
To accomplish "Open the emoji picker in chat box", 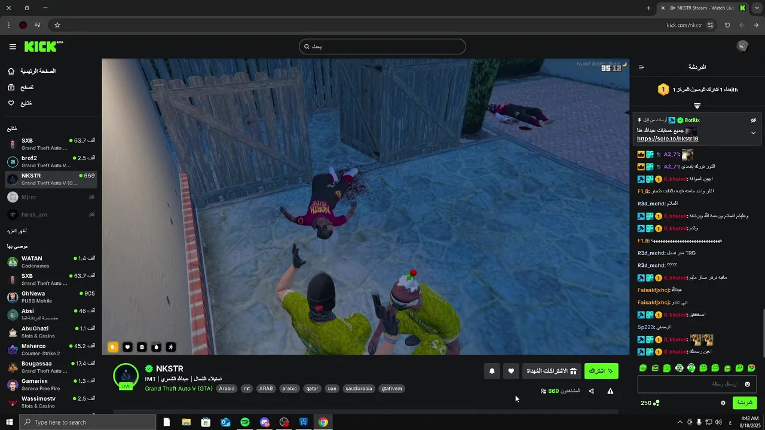I will [x=747, y=384].
